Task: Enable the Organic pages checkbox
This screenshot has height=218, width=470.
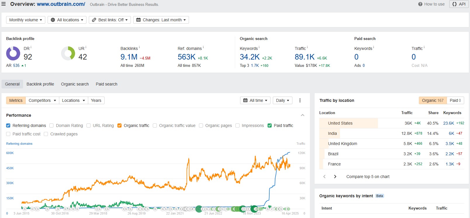Action: pyautogui.click(x=201, y=125)
